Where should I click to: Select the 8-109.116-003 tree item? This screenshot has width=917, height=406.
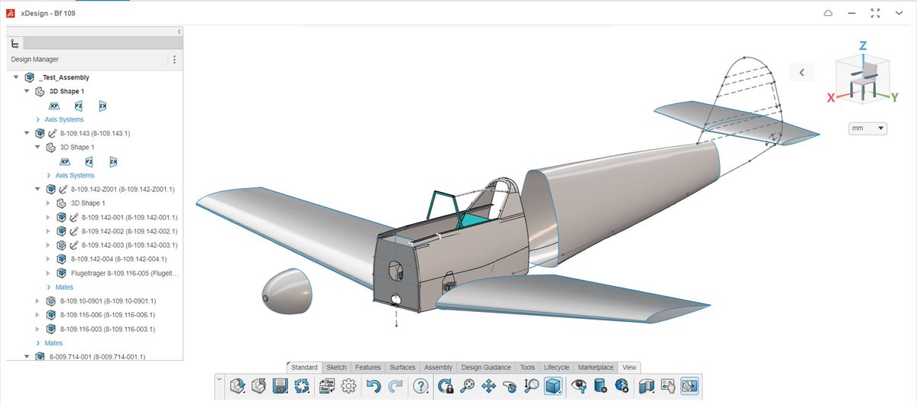tap(107, 329)
